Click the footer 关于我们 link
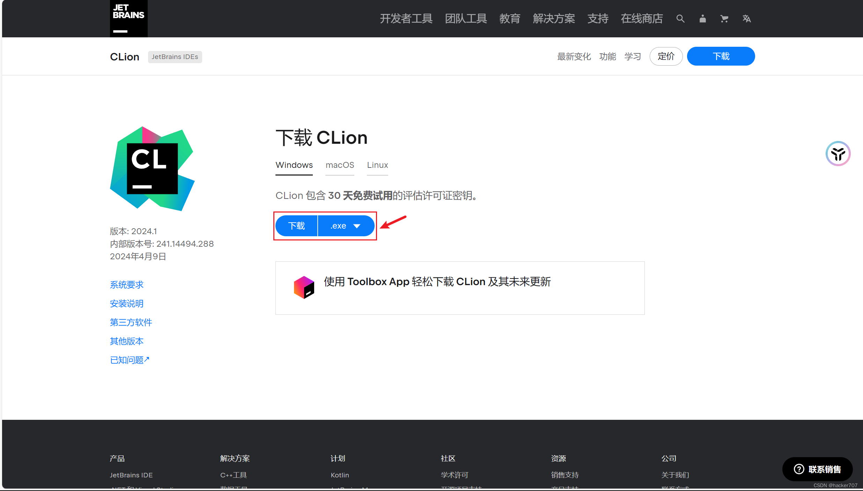The height and width of the screenshot is (491, 863). click(675, 475)
